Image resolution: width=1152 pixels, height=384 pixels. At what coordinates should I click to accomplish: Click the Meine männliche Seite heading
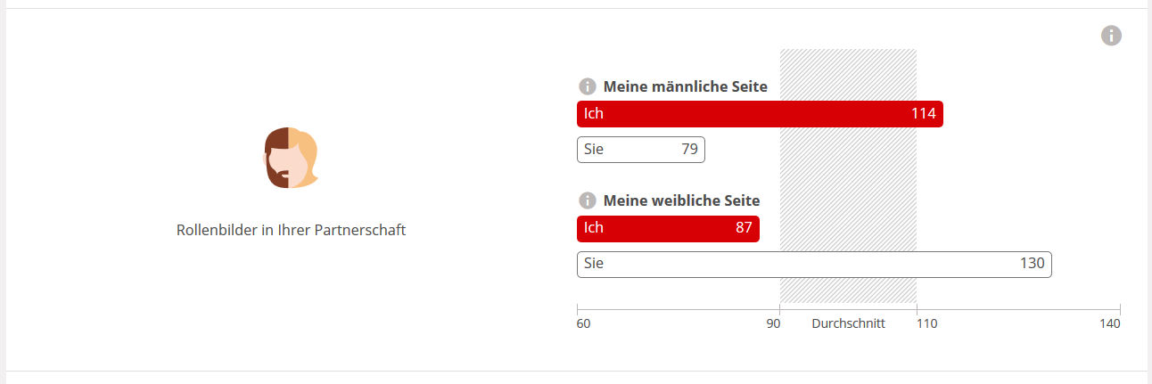[686, 87]
